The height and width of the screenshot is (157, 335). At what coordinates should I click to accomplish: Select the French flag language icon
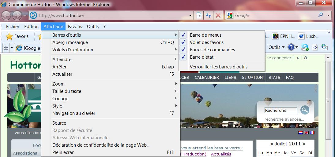coord(312,133)
